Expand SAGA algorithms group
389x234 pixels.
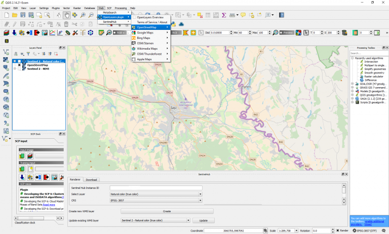[353, 99]
